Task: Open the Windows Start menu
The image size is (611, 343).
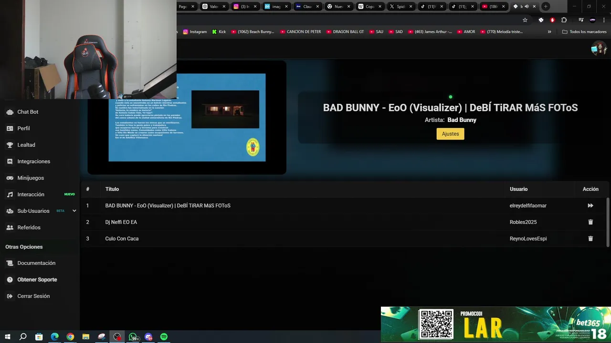Action: pos(8,337)
